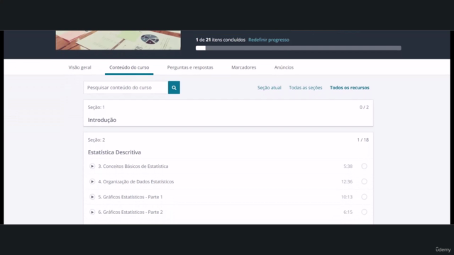Image resolution: width=454 pixels, height=255 pixels.
Task: Click Todos os recursos filter
Action: pyautogui.click(x=350, y=88)
